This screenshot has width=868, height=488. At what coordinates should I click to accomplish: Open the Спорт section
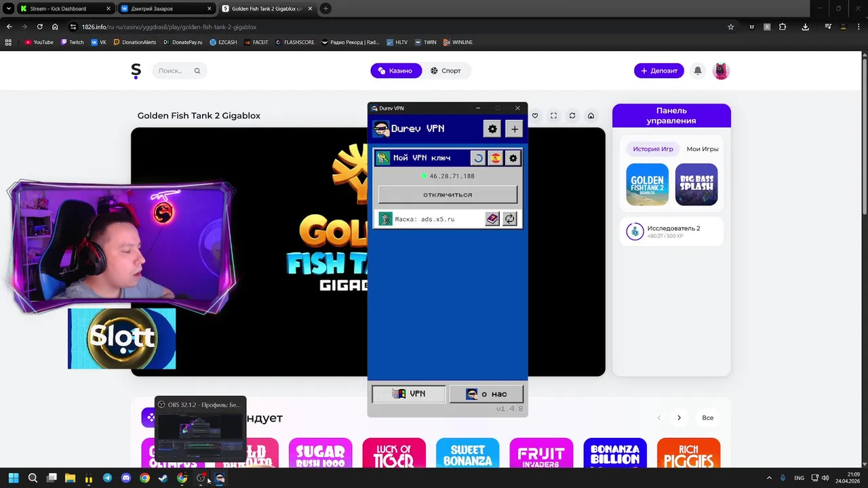pyautogui.click(x=446, y=70)
